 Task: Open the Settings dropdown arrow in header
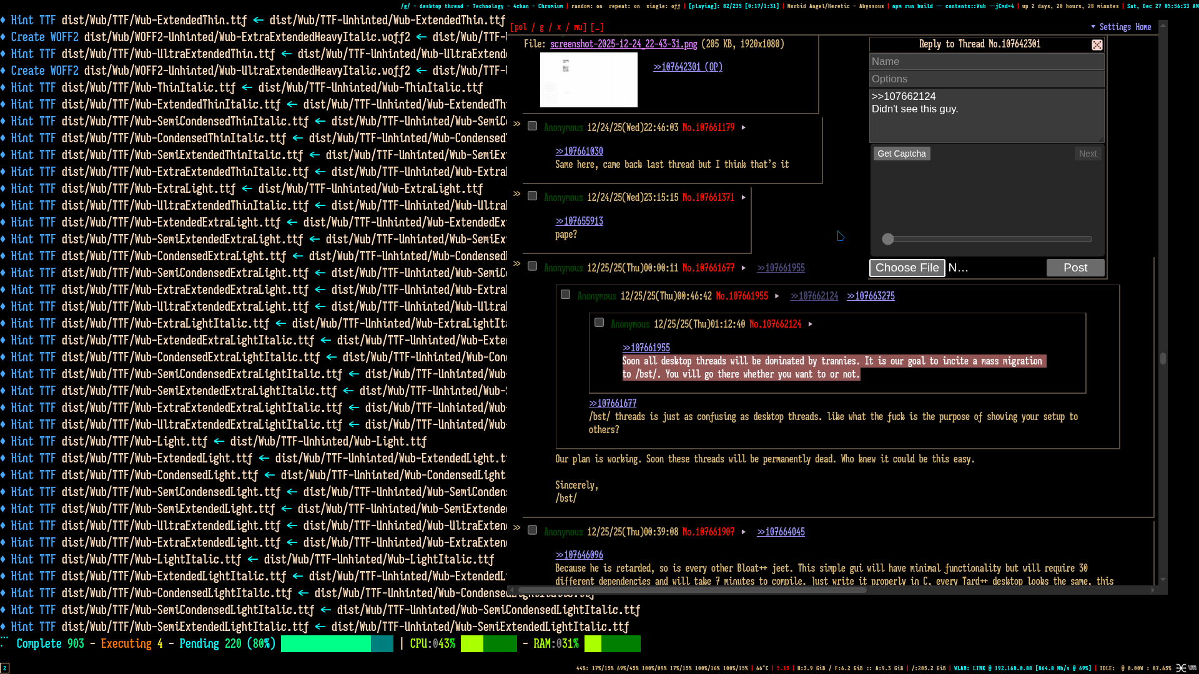[x=1093, y=27]
